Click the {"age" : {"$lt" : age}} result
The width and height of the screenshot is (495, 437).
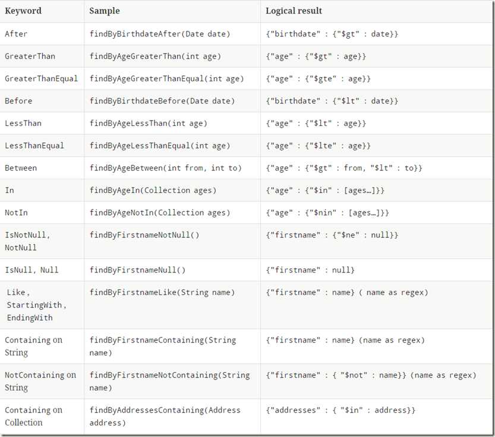click(316, 123)
